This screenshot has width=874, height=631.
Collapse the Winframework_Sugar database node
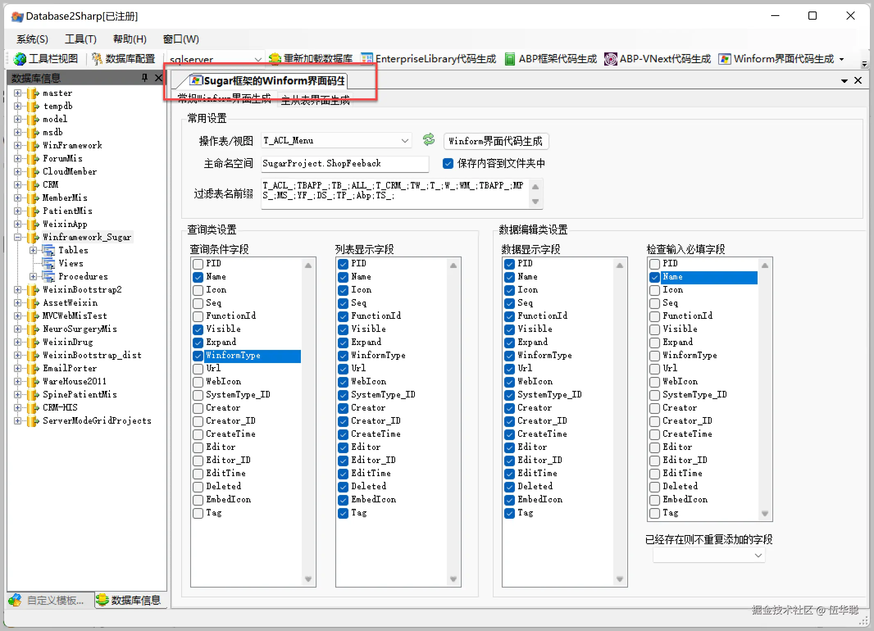[17, 237]
